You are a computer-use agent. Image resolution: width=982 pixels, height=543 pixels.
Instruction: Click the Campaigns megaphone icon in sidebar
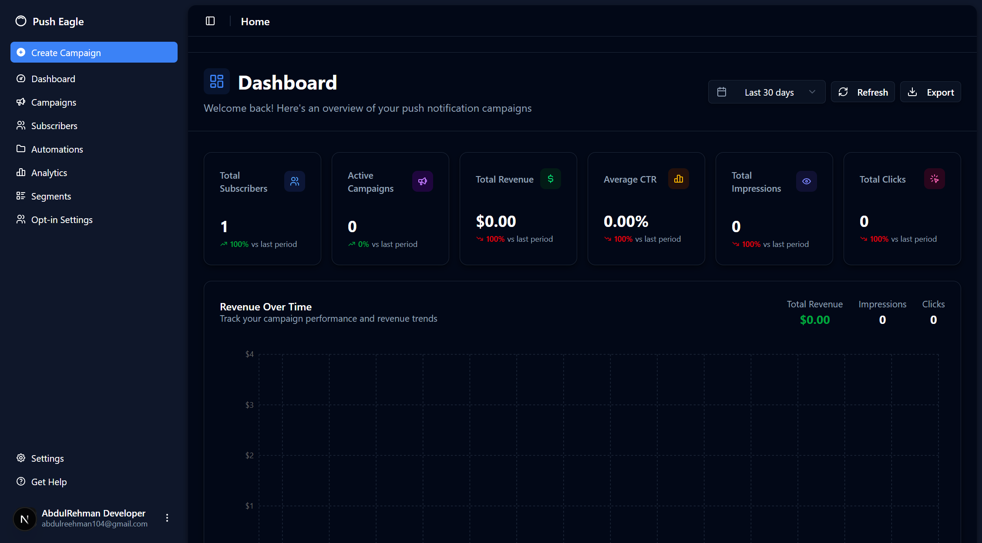pos(21,102)
